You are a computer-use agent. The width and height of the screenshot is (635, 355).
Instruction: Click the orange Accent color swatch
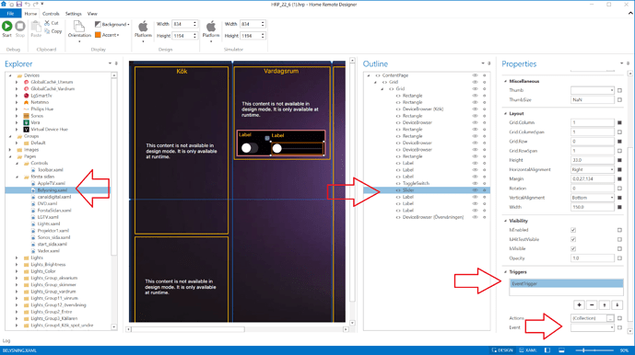click(x=98, y=35)
